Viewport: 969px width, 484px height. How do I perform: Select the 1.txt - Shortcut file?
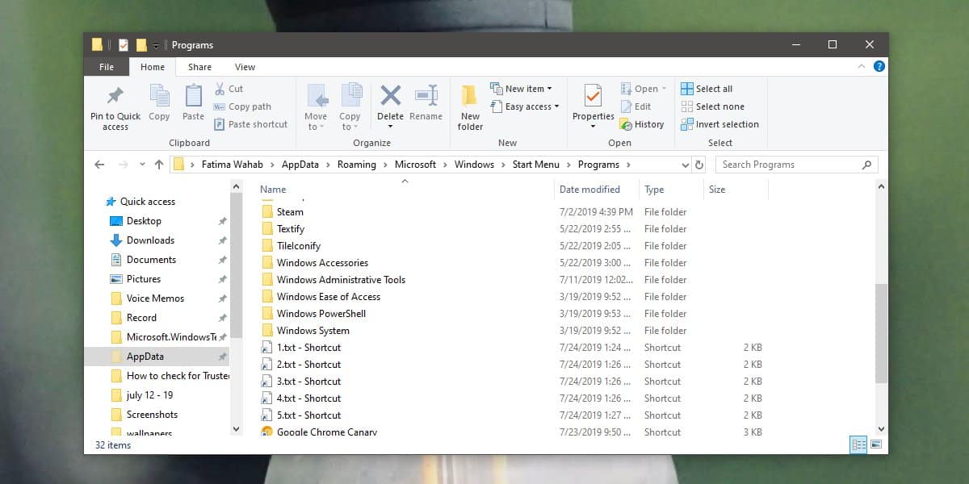click(308, 348)
